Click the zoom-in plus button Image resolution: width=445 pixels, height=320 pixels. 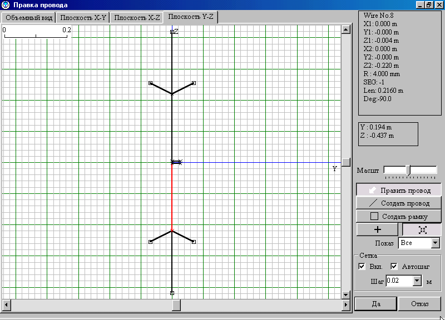pyautogui.click(x=377, y=229)
